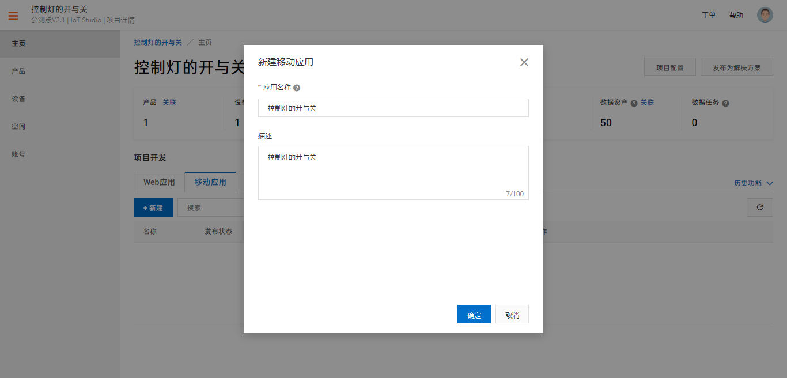This screenshot has height=378, width=787.
Task: Open 项目配置 settings
Action: tap(669, 67)
